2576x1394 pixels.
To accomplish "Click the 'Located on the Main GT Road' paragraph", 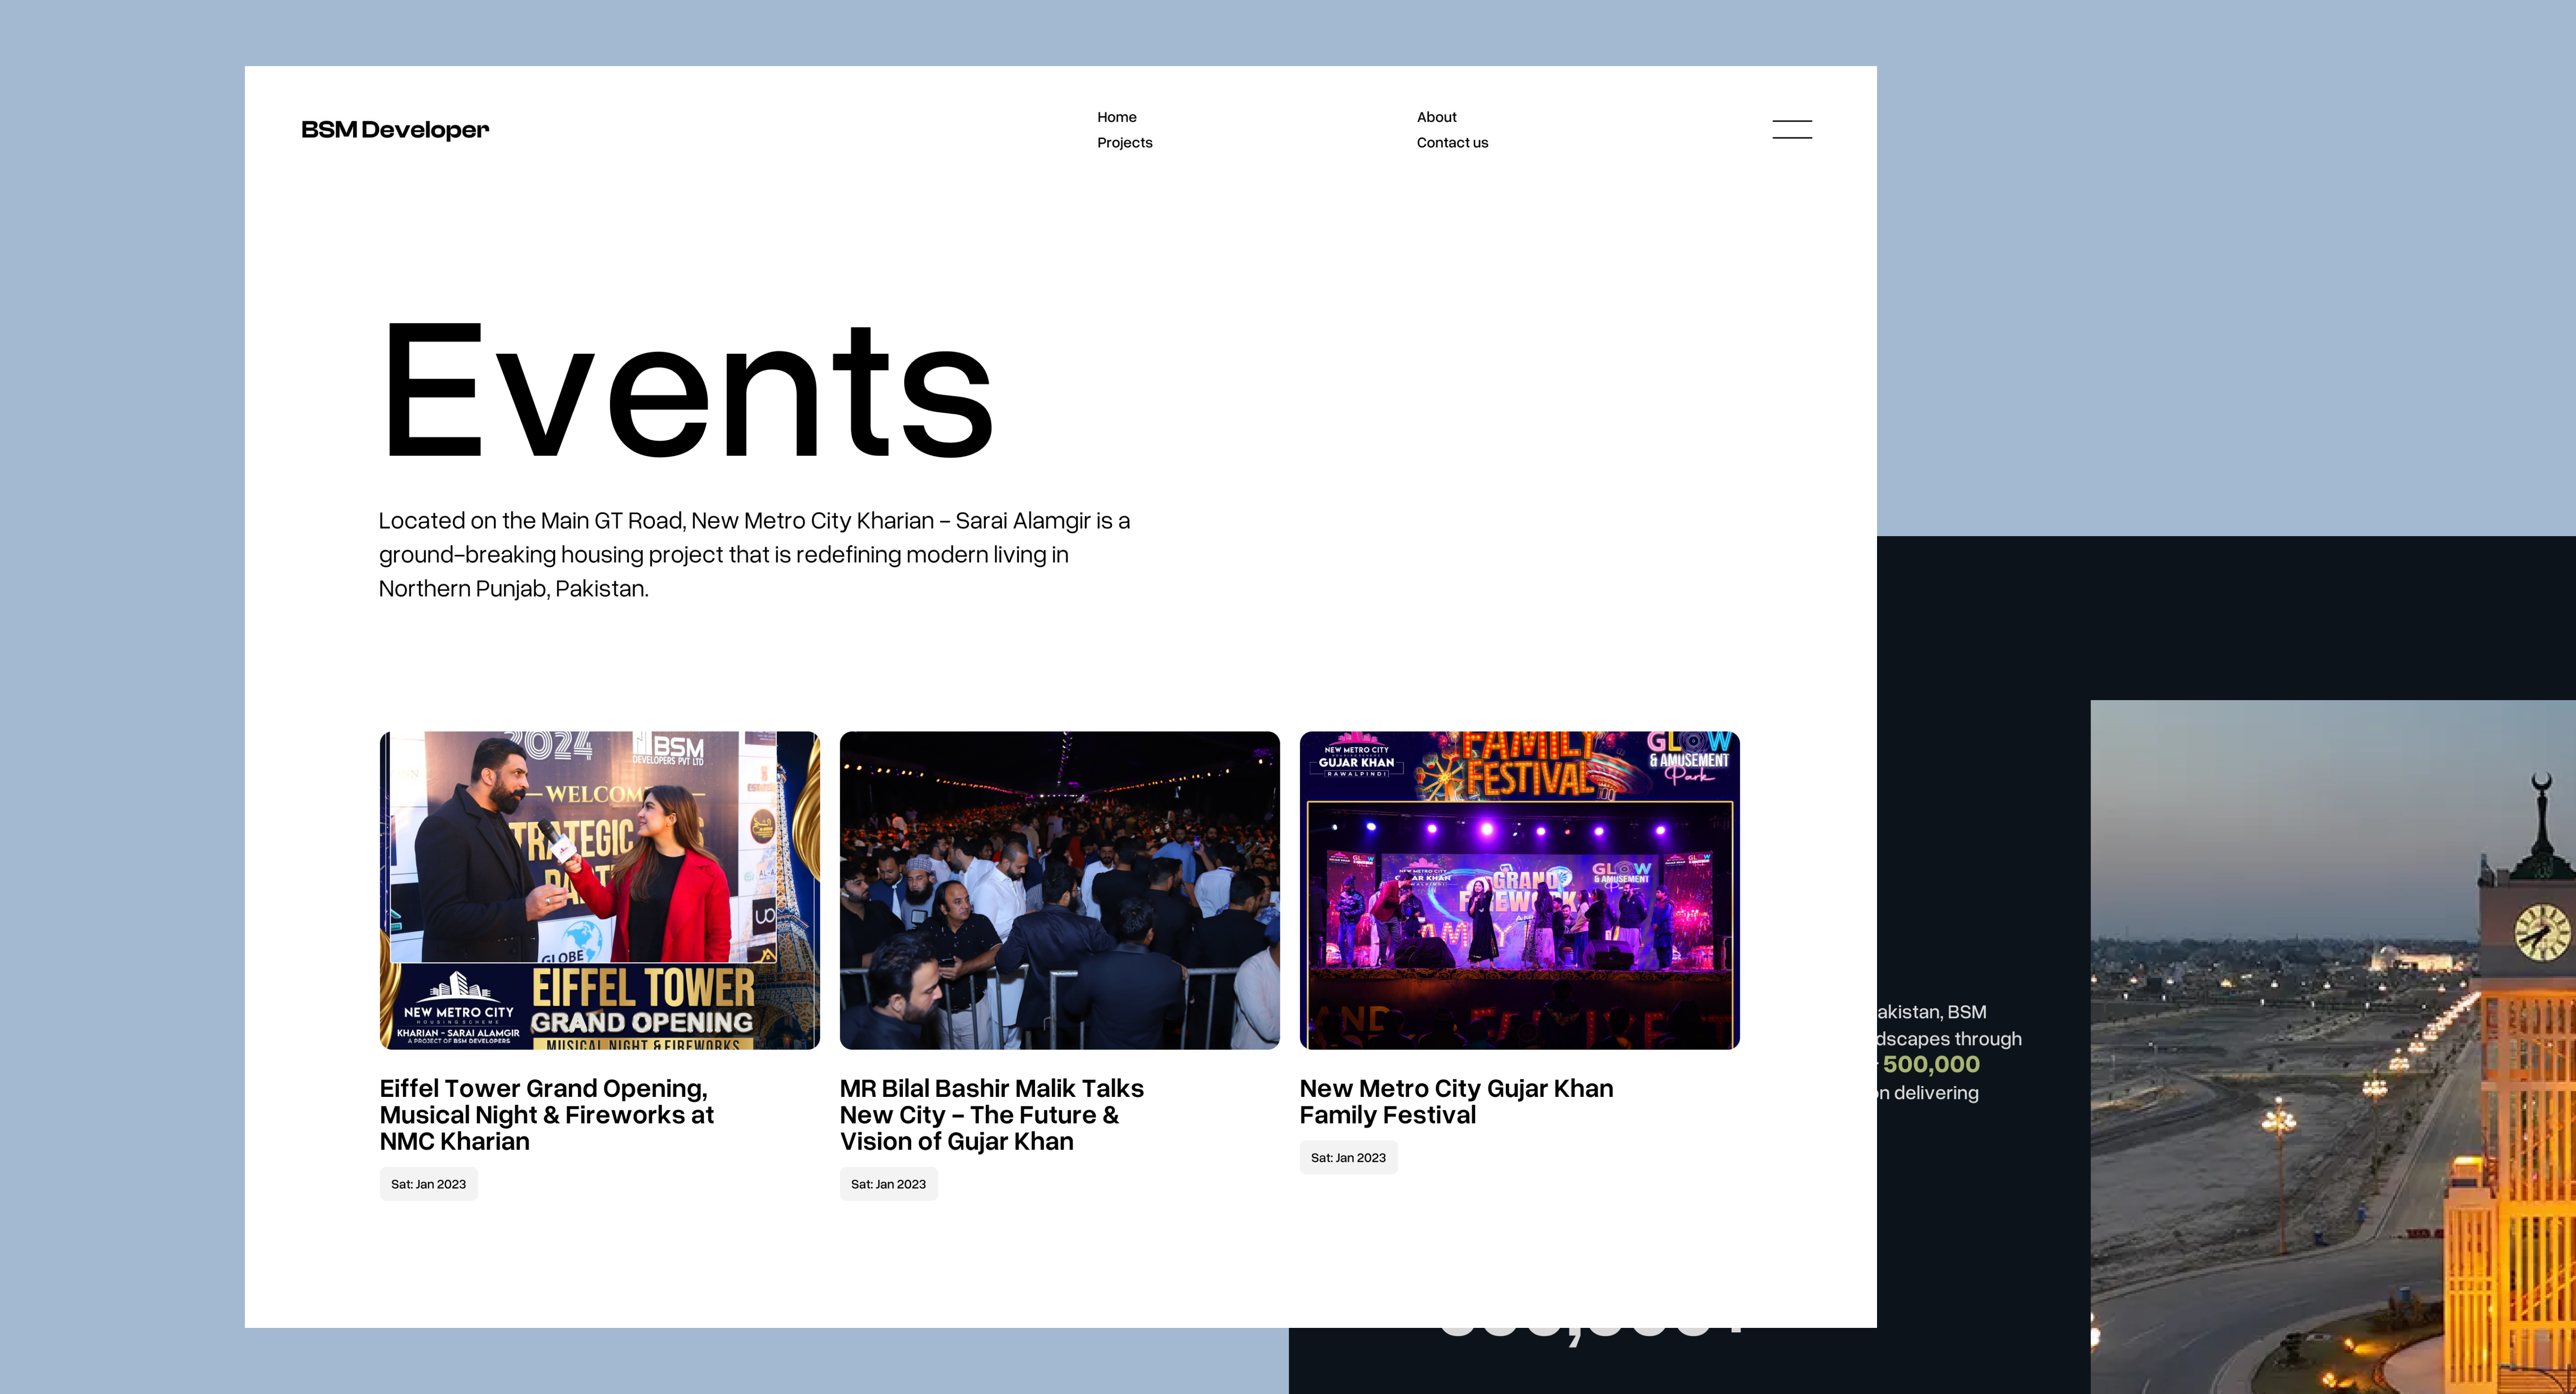I will tap(754, 554).
